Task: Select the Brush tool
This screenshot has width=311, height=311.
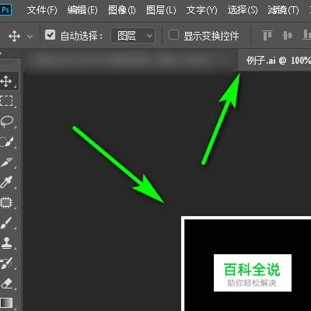Action: [6, 222]
